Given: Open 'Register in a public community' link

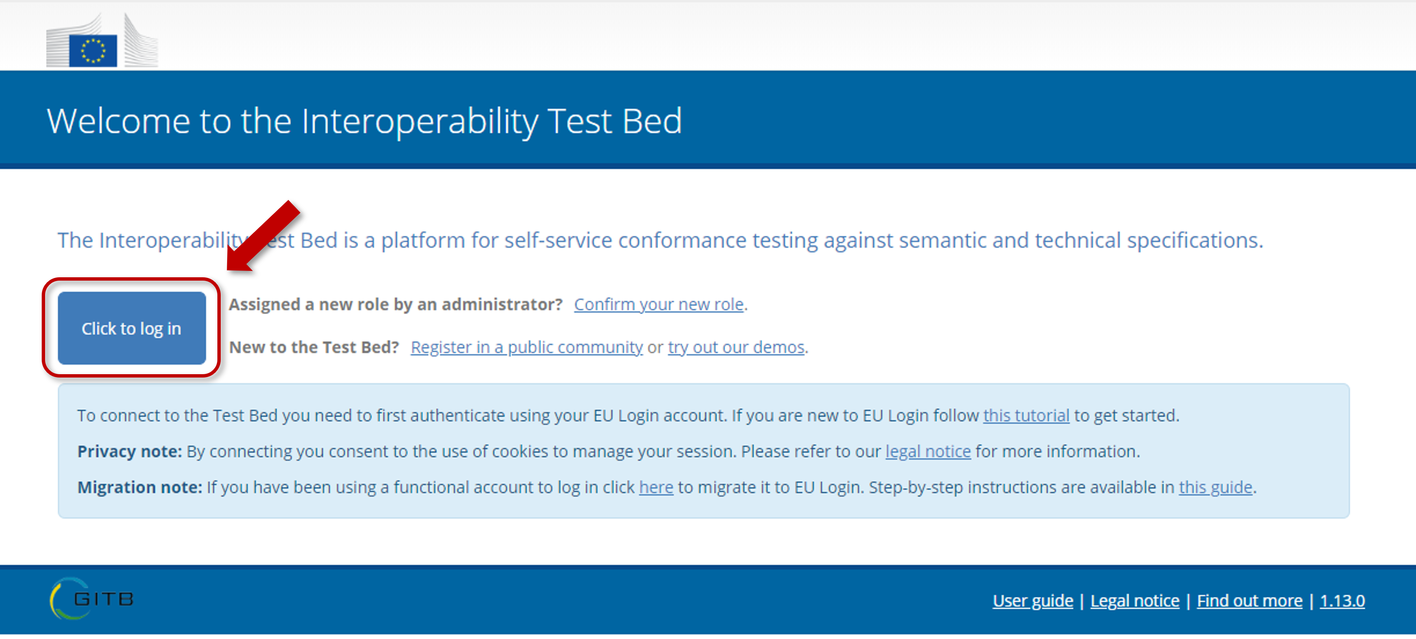Looking at the screenshot, I should pyautogui.click(x=527, y=347).
